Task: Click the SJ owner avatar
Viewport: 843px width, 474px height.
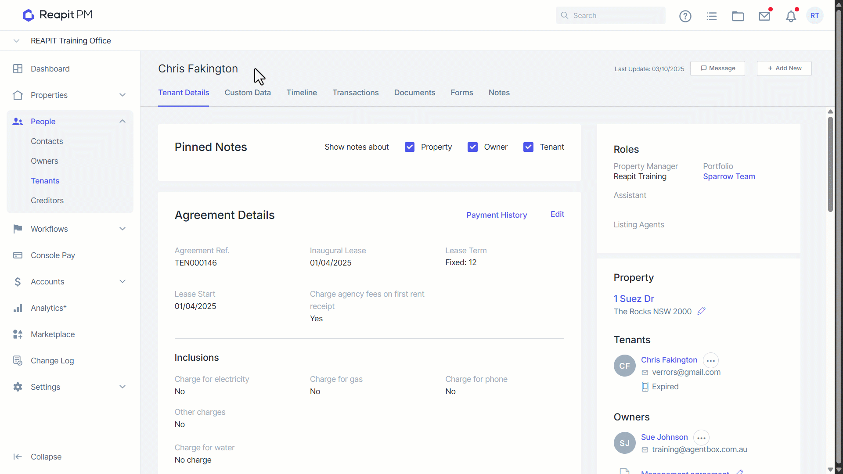Action: (x=625, y=443)
